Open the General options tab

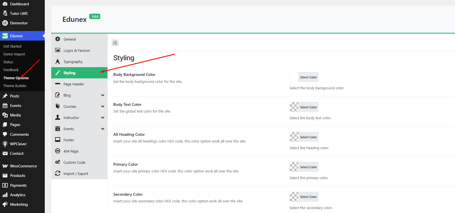click(x=79, y=39)
